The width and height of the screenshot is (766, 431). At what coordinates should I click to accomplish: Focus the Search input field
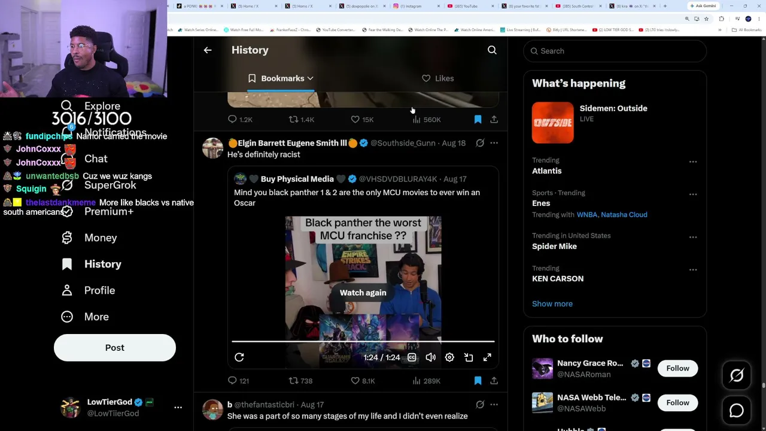click(x=615, y=51)
